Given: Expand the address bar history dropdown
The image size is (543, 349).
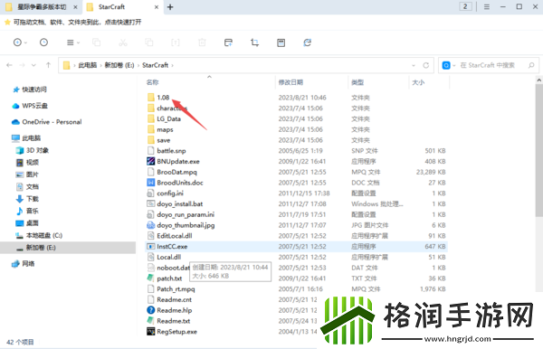Looking at the screenshot, I should coord(414,65).
